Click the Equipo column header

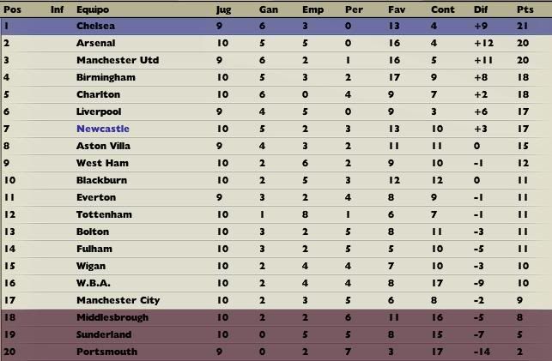click(x=93, y=9)
